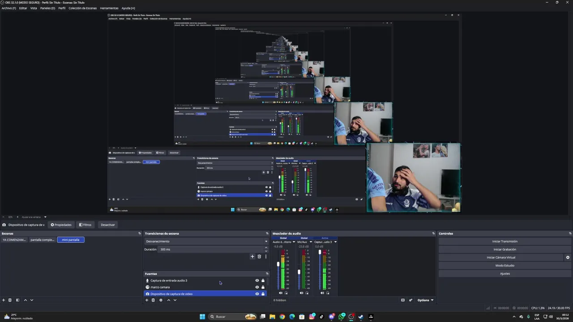
Task: Decrease transition duration with the down arrow
Action: pos(266,251)
